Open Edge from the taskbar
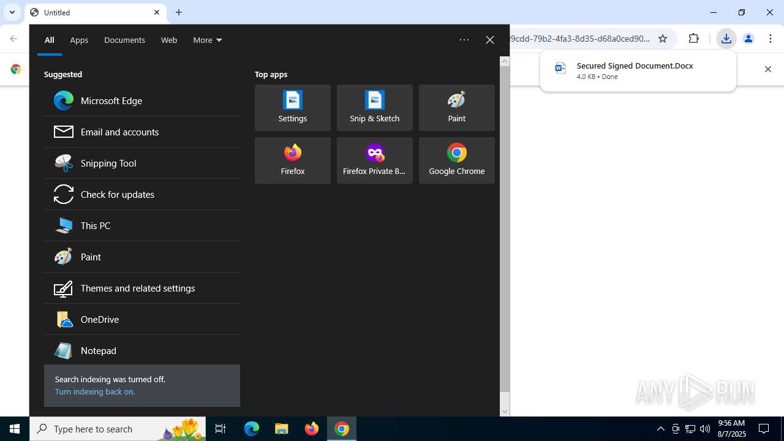This screenshot has height=441, width=784. tap(252, 429)
